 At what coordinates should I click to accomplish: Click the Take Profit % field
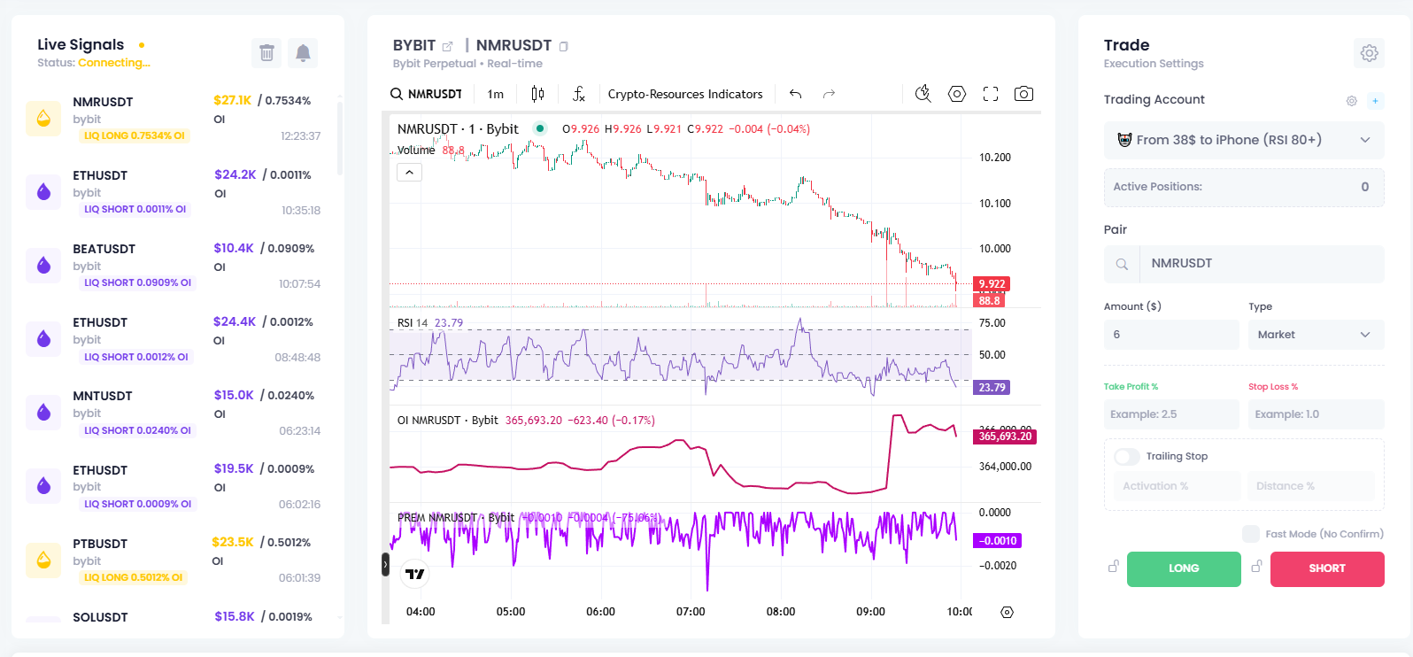click(x=1171, y=414)
